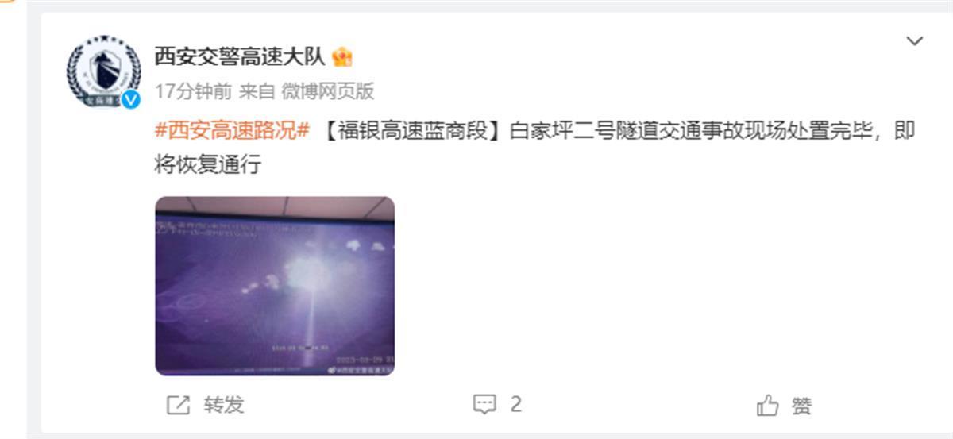The image size is (953, 439).
Task: Click the blue verified badge on avatar
Action: tap(130, 99)
